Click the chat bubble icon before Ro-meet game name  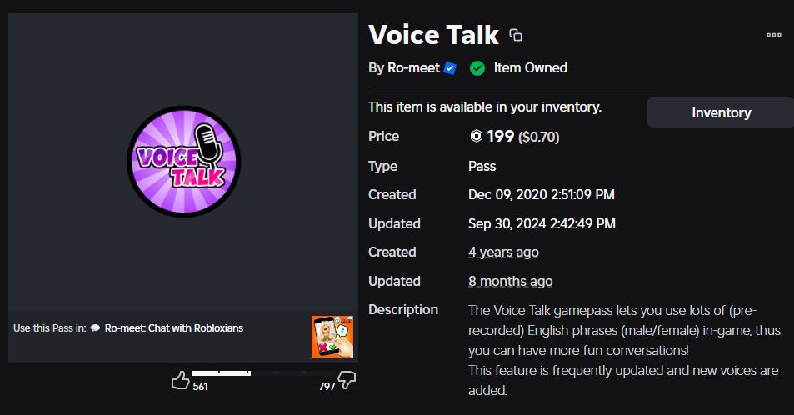(x=95, y=328)
